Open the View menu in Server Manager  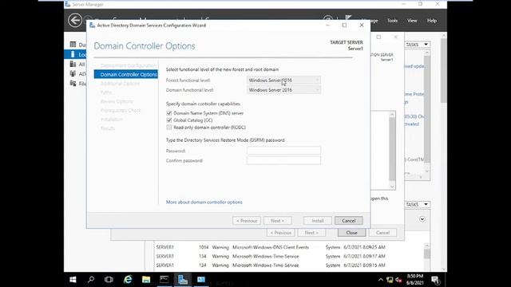pyautogui.click(x=412, y=21)
